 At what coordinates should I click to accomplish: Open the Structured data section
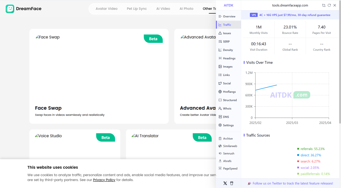[229, 100]
